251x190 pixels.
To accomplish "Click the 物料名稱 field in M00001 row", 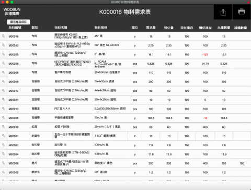I will coord(73,136).
